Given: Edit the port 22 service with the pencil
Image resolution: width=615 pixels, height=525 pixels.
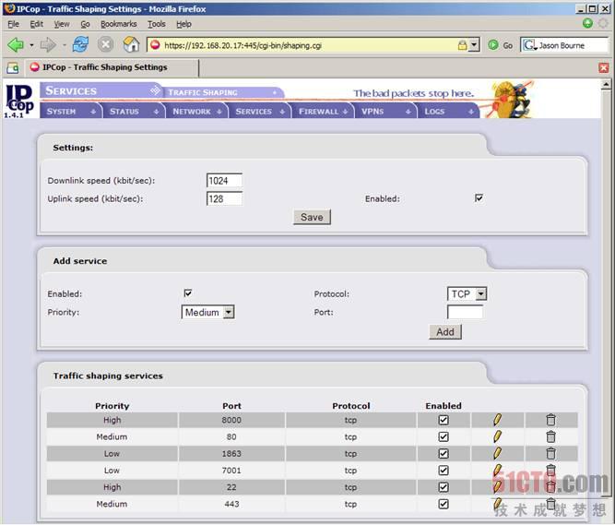Looking at the screenshot, I should point(497,487).
